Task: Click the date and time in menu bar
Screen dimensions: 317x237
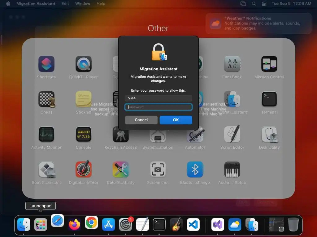Action: click(x=291, y=4)
